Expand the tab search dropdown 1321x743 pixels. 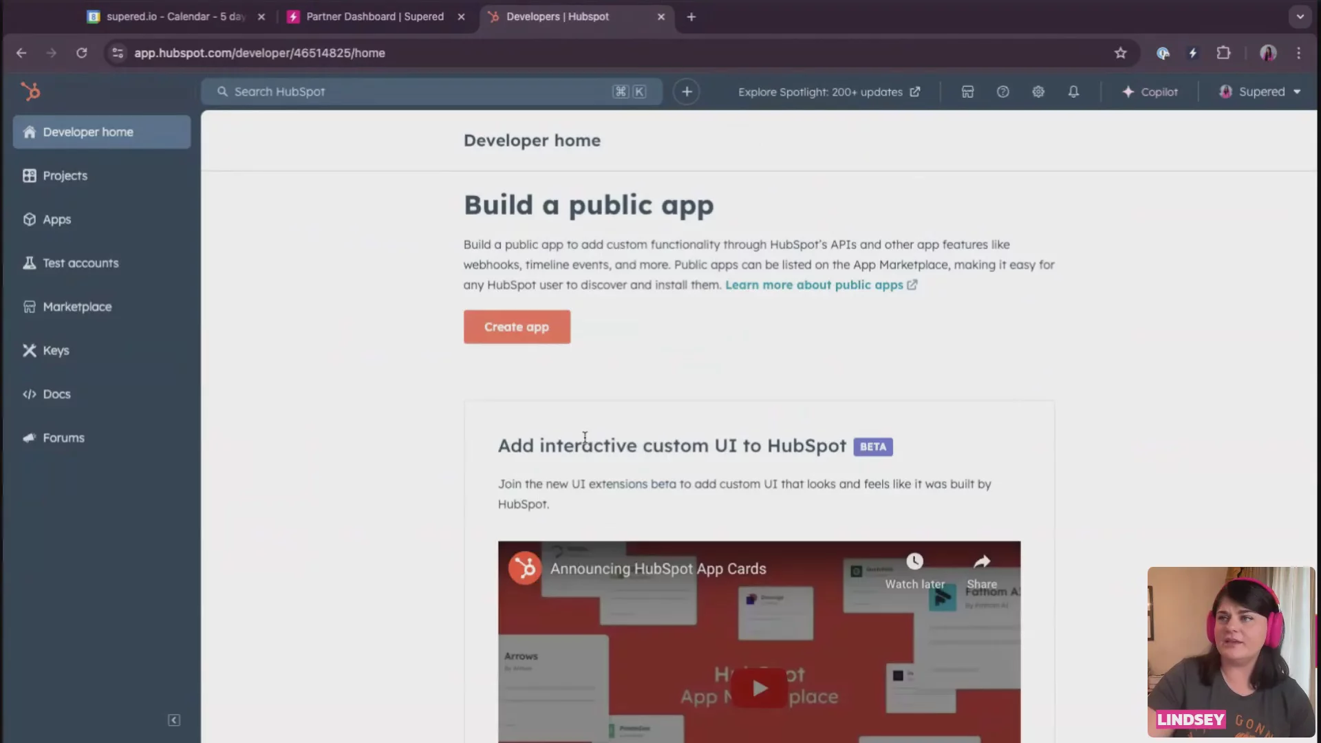pyautogui.click(x=1300, y=17)
